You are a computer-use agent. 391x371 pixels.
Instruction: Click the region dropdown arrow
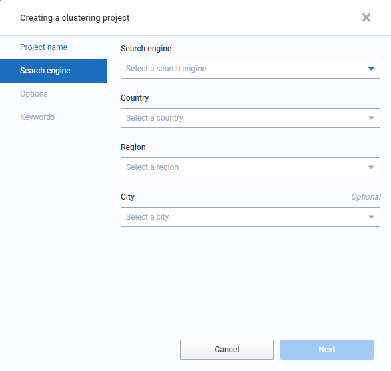click(x=371, y=167)
